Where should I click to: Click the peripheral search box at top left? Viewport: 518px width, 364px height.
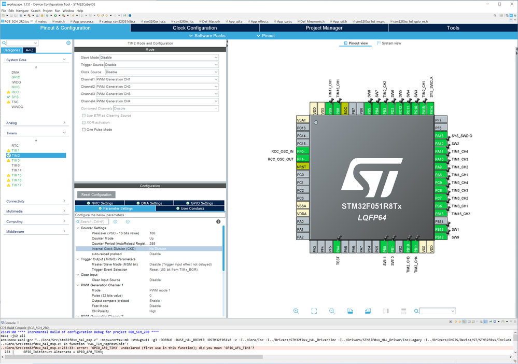click(22, 43)
